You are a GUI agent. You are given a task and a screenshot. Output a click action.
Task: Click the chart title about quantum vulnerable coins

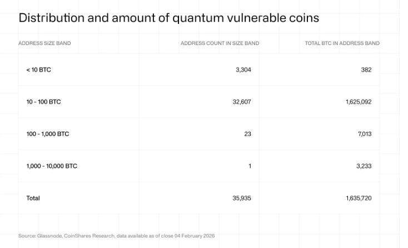169,18
